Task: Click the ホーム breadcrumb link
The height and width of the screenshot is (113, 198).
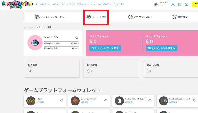Action: pyautogui.click(x=30, y=27)
